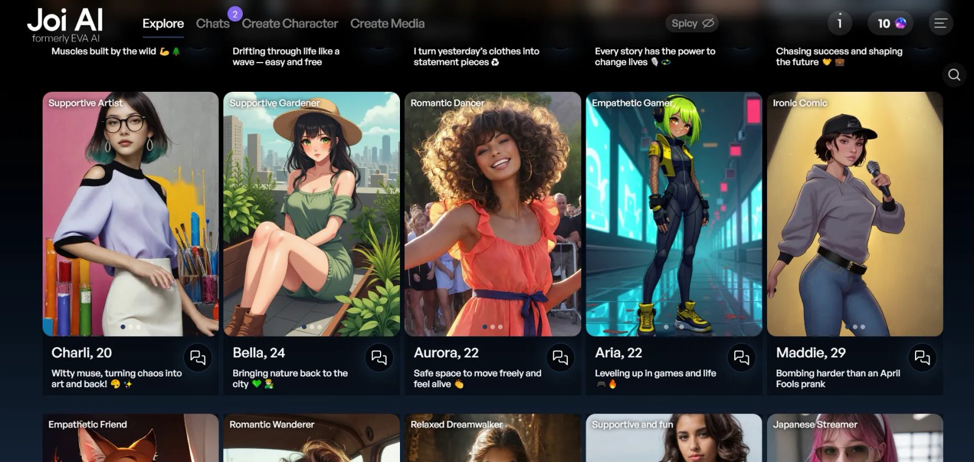Viewport: 974px width, 462px height.
Task: Open the Supportive and fun character card
Action: pyautogui.click(x=674, y=438)
